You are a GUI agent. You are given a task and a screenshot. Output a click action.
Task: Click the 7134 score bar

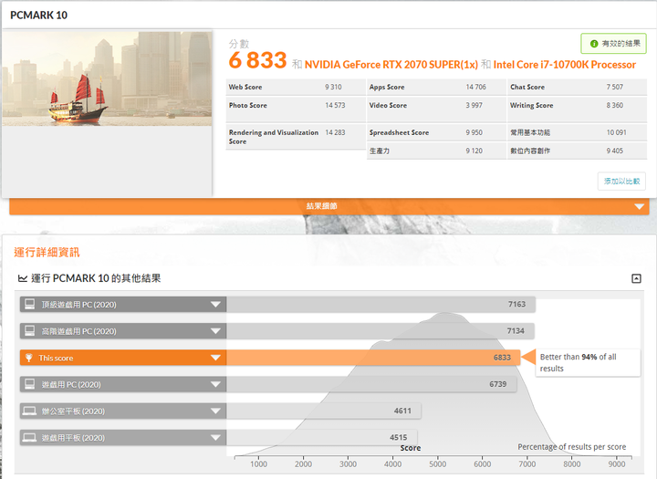pos(381,331)
